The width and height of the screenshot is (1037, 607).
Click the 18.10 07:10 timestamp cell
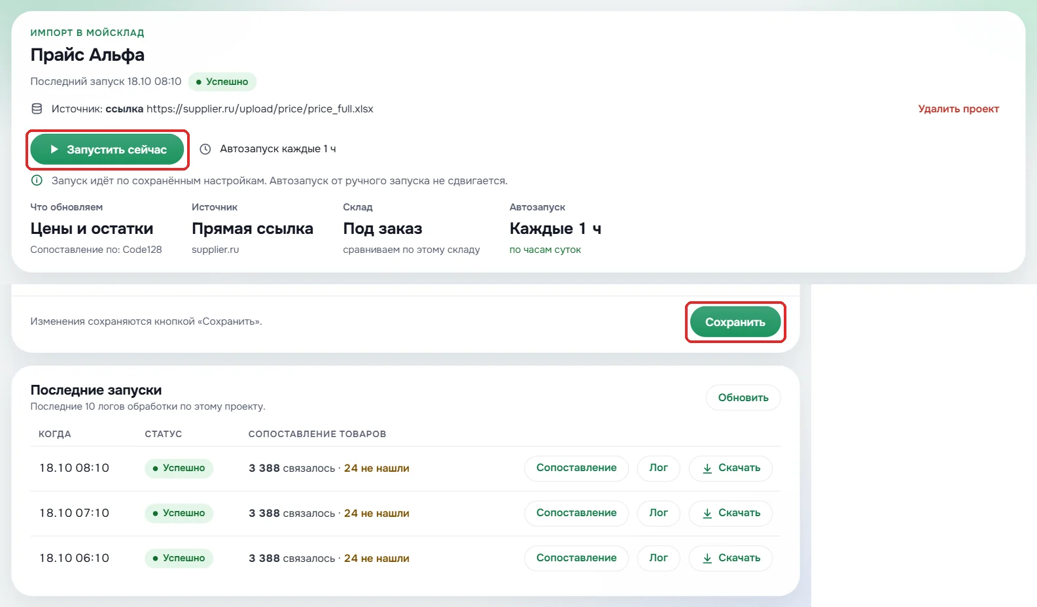(75, 513)
